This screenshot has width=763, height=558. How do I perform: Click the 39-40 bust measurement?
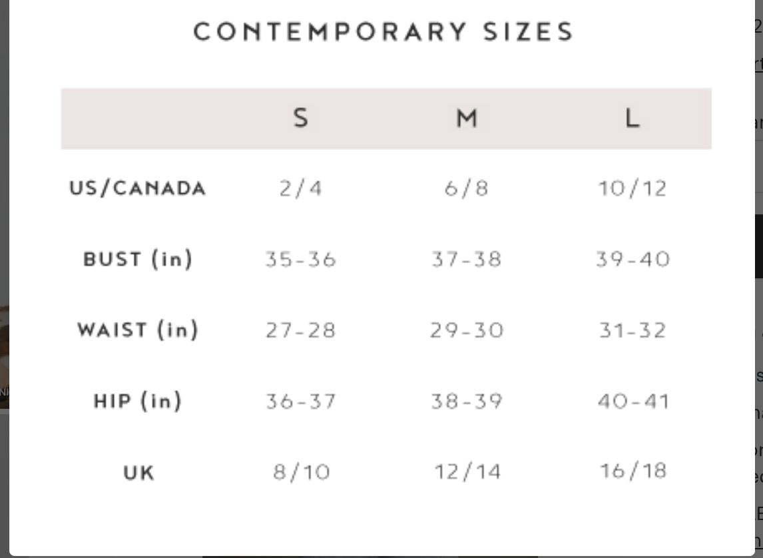tap(633, 259)
